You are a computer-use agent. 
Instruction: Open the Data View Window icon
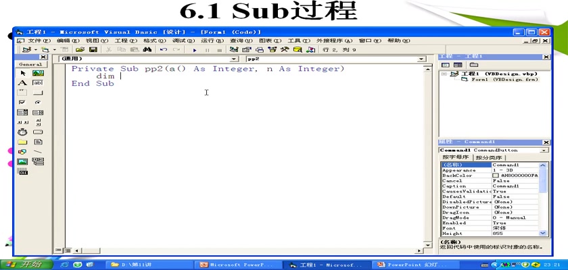pyautogui.click(x=298, y=50)
